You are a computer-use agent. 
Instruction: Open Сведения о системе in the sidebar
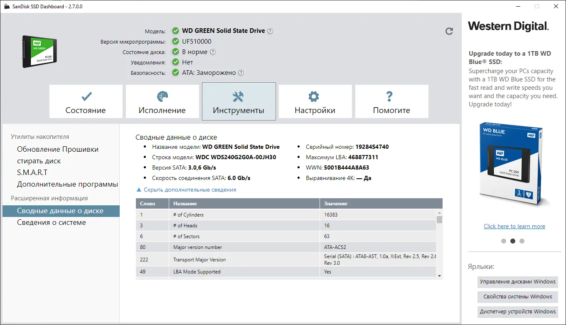[52, 222]
